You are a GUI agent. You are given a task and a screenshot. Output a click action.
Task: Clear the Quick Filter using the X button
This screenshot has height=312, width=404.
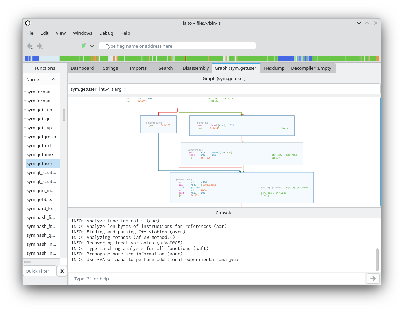pos(62,271)
